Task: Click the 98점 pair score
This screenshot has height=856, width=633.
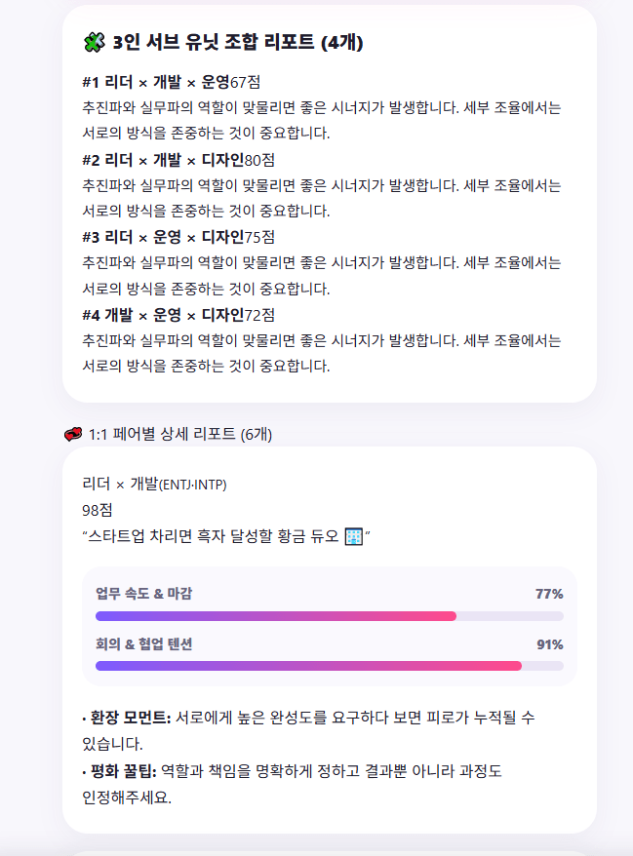Action: pos(98,511)
